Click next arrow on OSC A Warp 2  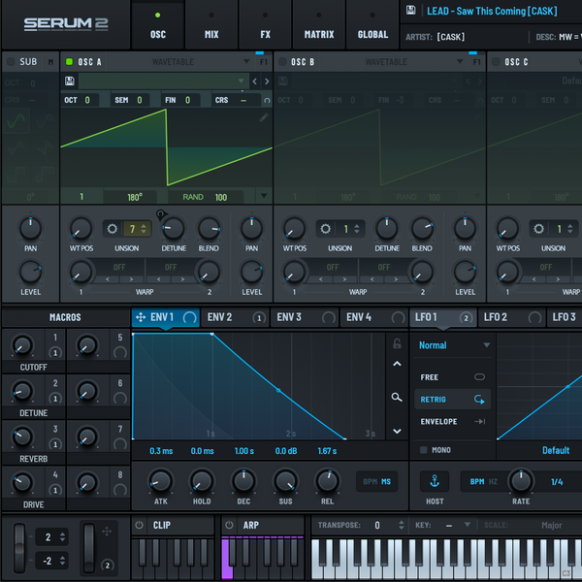182,279
